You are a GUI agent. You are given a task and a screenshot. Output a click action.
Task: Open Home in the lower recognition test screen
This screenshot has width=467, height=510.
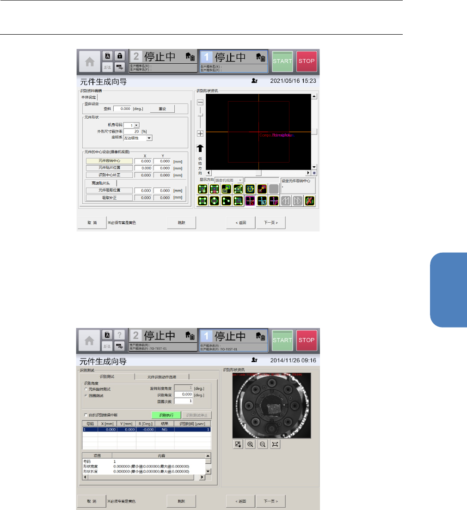89,340
